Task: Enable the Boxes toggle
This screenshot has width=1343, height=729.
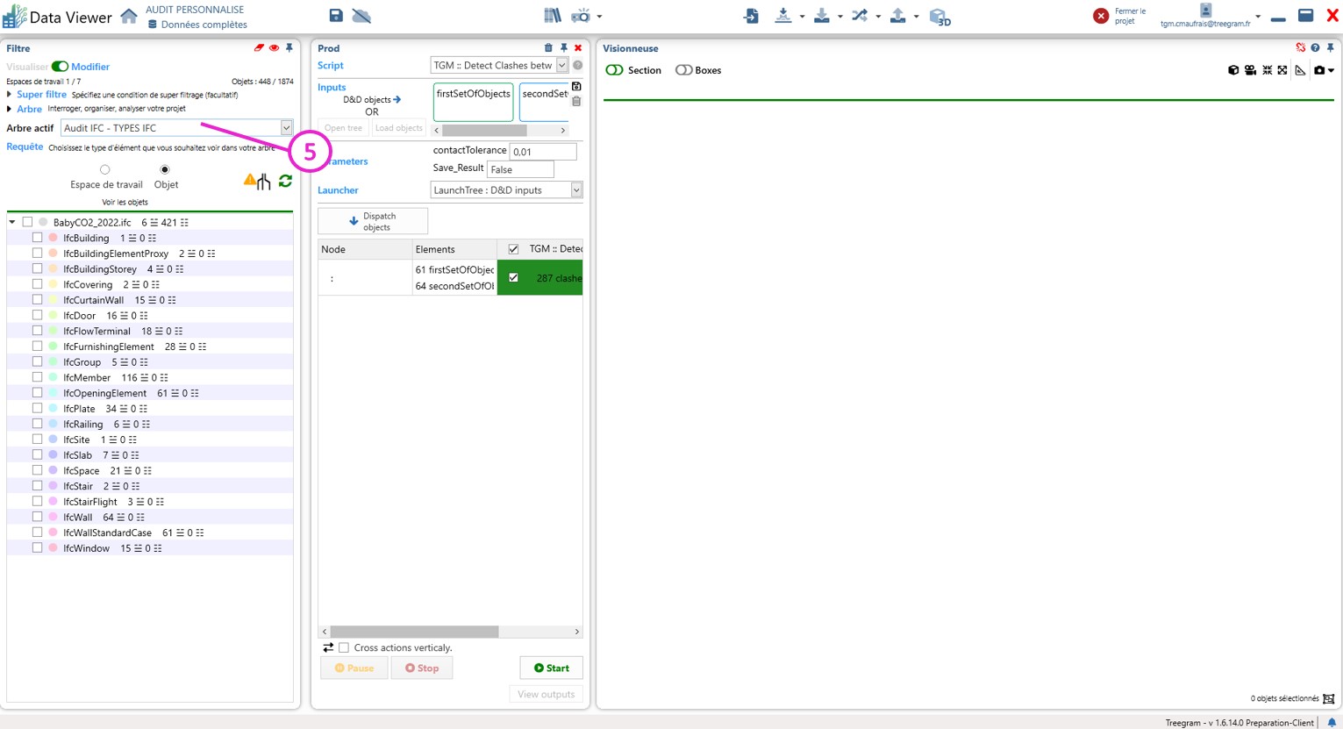Action: click(683, 70)
